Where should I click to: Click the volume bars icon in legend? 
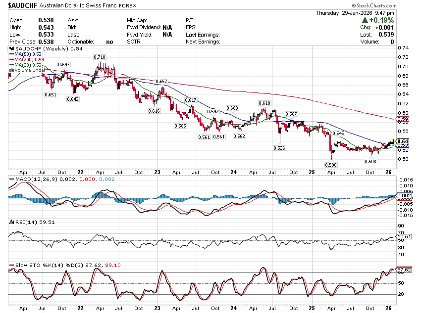point(12,70)
